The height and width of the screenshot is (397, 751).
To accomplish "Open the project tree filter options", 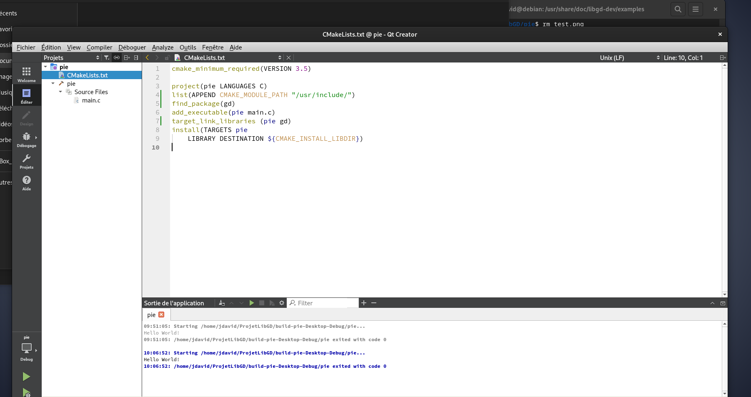I will tap(107, 57).
